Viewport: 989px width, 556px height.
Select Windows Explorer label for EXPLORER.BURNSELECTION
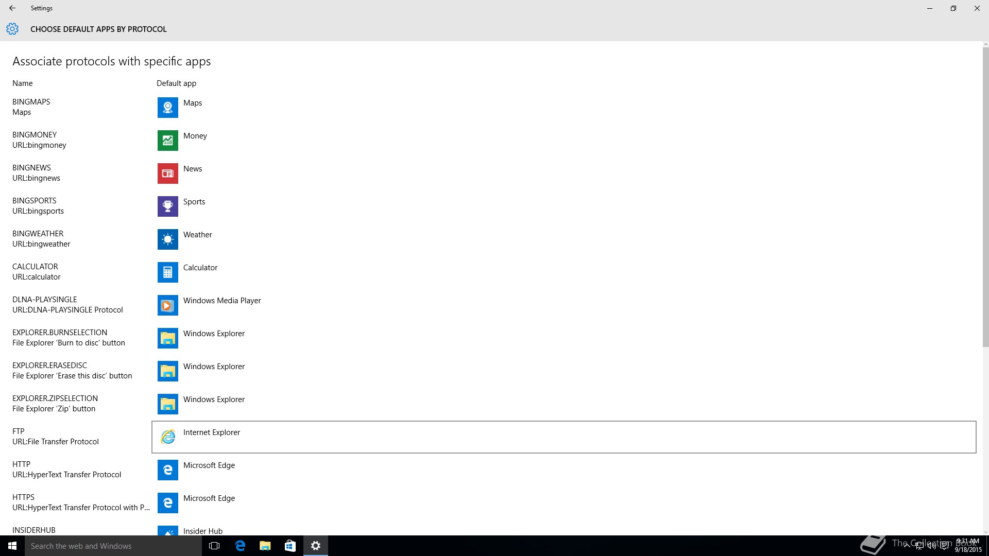click(x=214, y=334)
